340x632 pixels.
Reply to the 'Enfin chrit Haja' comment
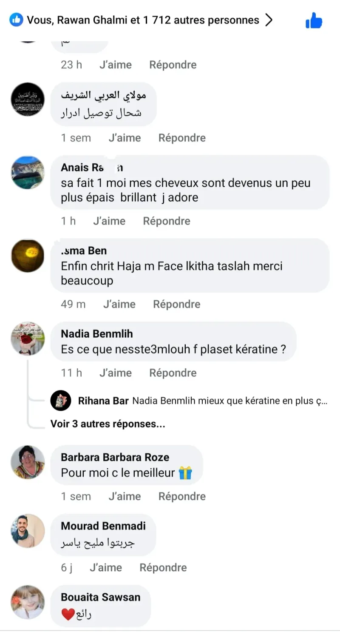coord(176,304)
